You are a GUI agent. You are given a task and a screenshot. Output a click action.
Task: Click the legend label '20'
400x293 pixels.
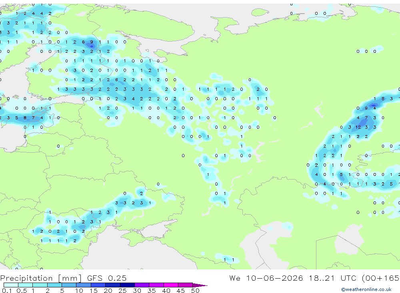tap(108, 291)
